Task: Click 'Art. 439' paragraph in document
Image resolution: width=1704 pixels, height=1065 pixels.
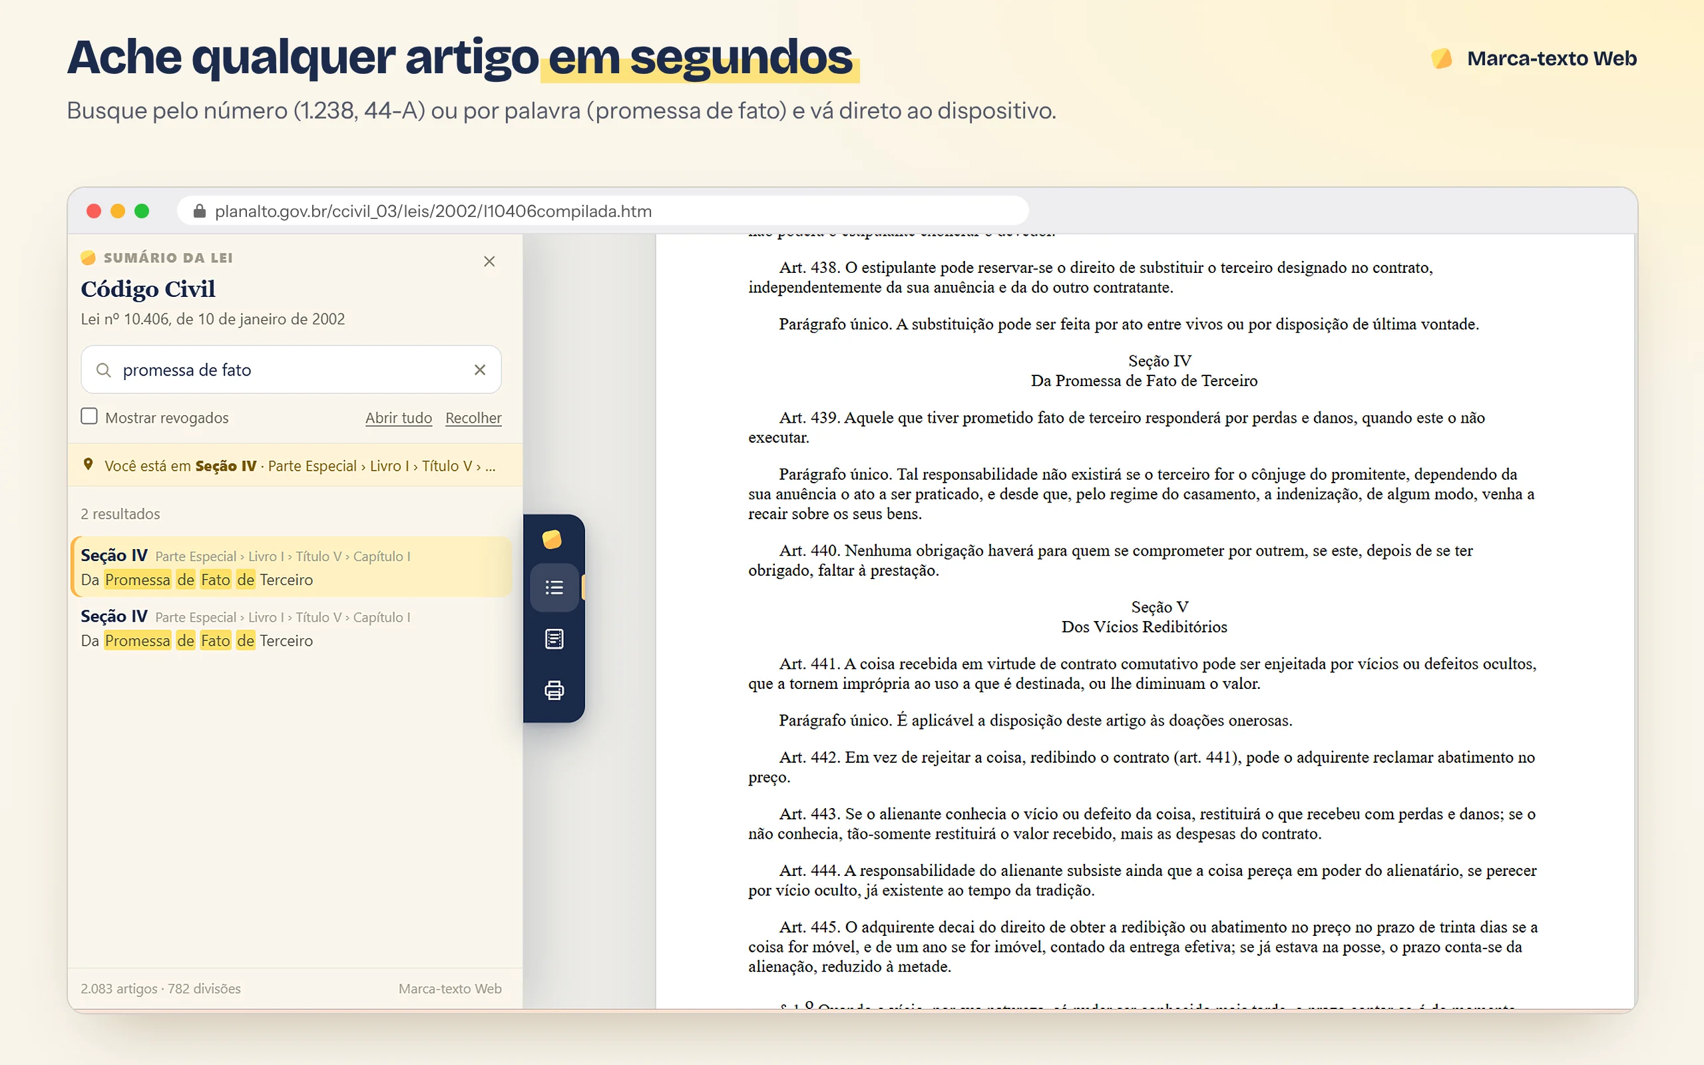Action: pos(1117,427)
